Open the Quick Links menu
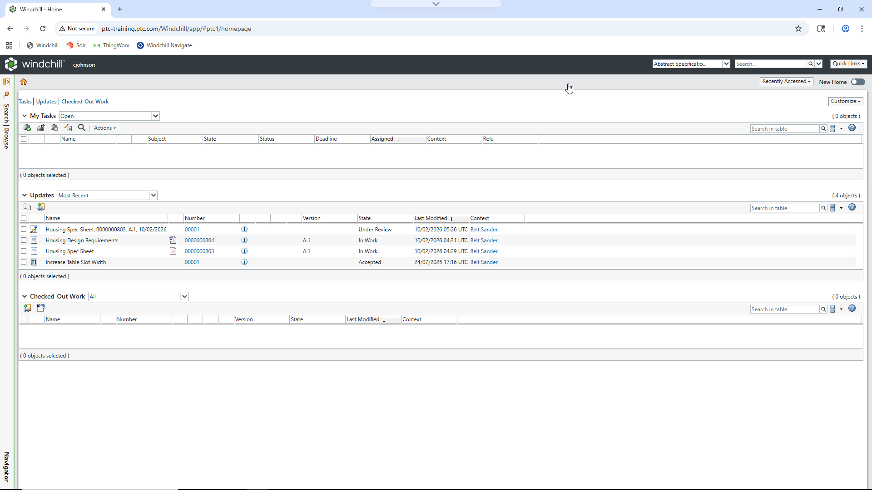This screenshot has width=872, height=490. pyautogui.click(x=848, y=64)
